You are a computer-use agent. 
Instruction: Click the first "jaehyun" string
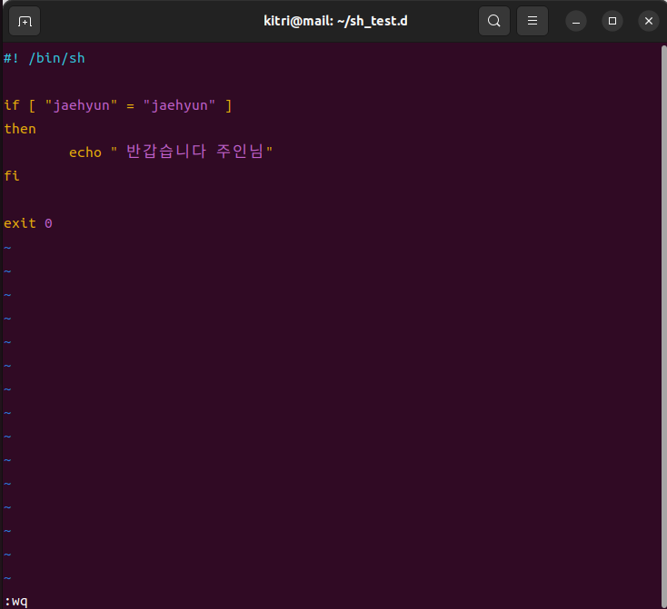[x=81, y=105]
